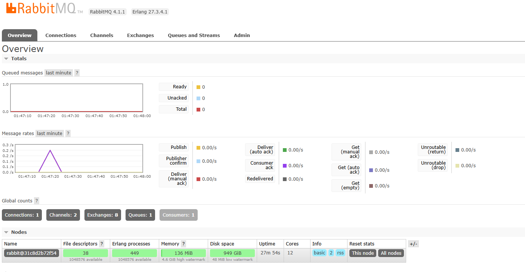Click Connections: 1 count button

(x=22, y=215)
